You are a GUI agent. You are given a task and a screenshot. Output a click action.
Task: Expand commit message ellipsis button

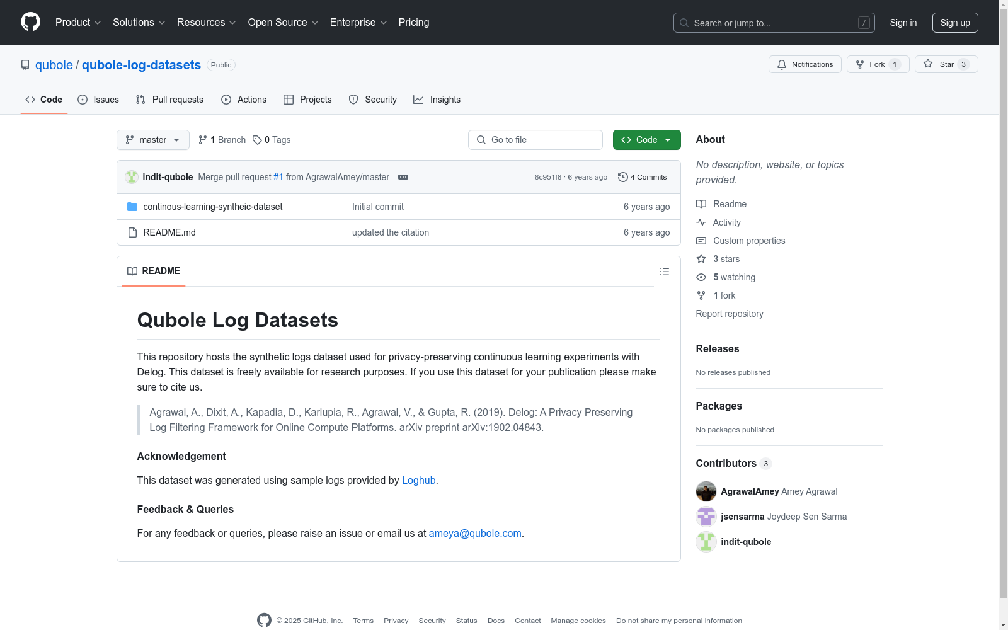point(403,177)
